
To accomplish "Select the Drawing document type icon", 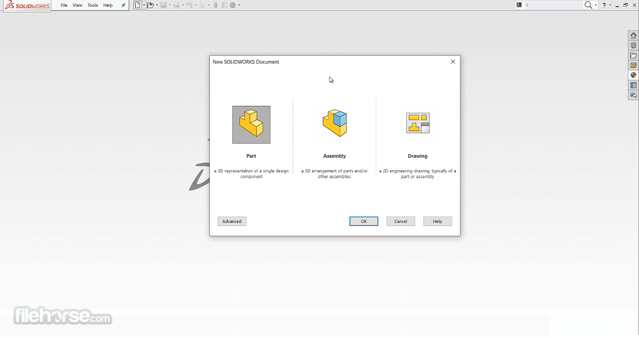I will (418, 123).
